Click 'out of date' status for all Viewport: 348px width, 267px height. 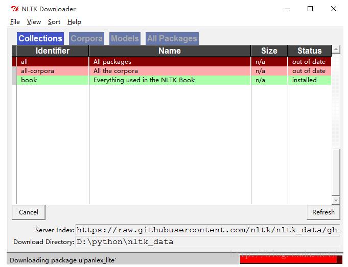coord(310,62)
